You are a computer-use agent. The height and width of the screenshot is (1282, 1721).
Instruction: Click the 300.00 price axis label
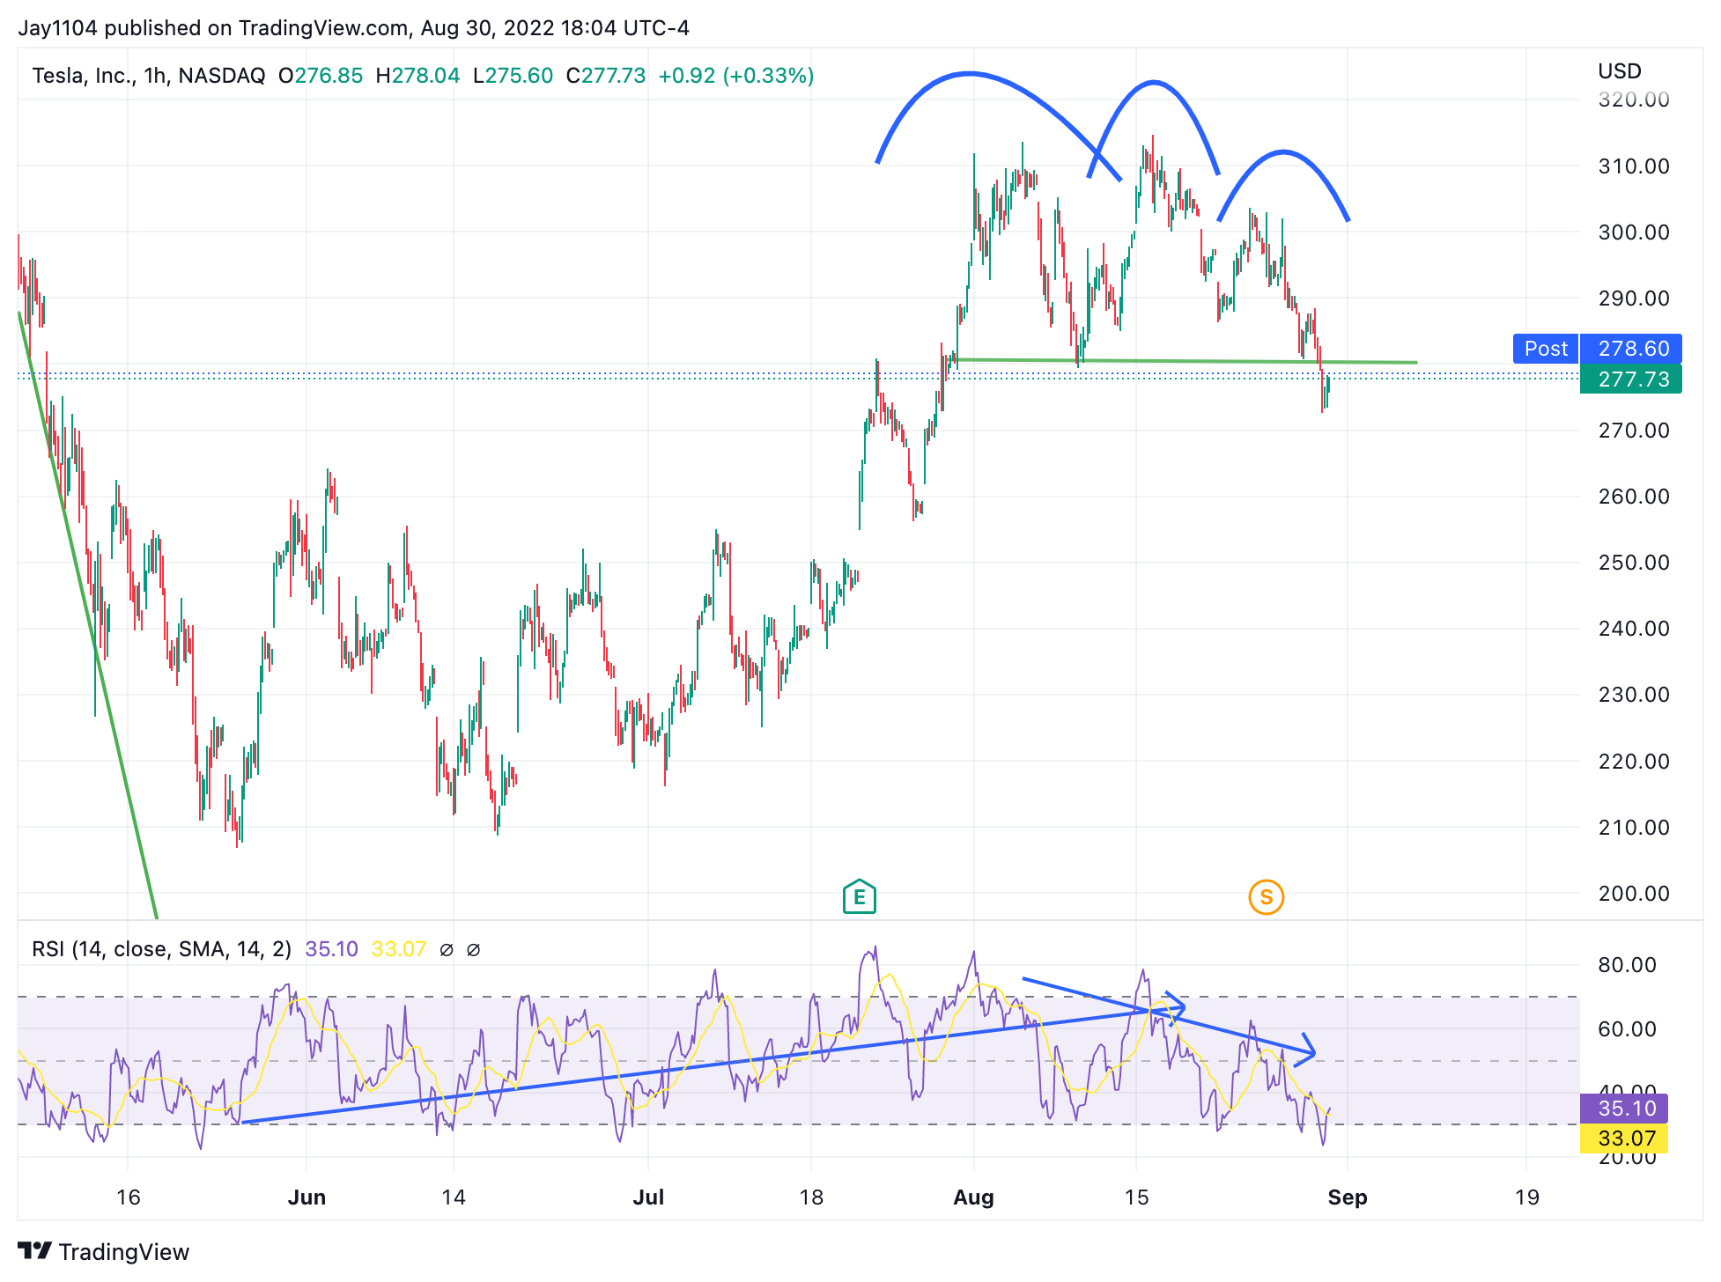coord(1634,232)
